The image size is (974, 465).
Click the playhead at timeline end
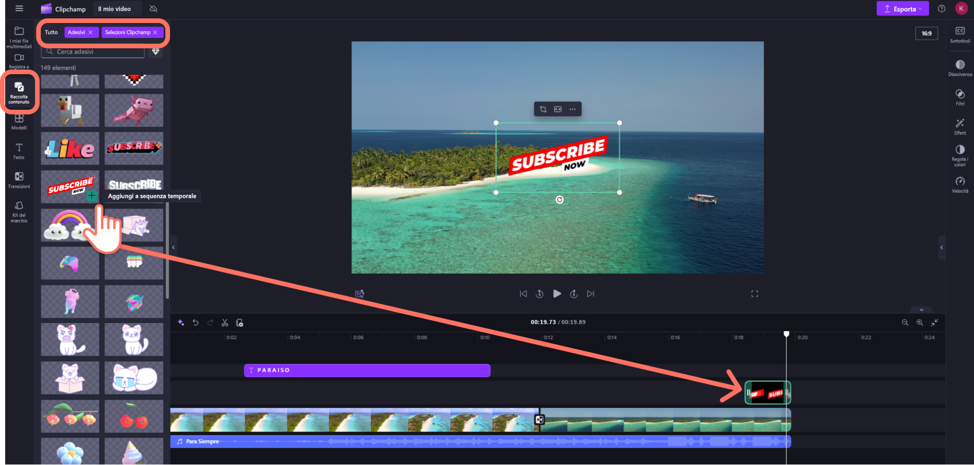click(x=786, y=334)
